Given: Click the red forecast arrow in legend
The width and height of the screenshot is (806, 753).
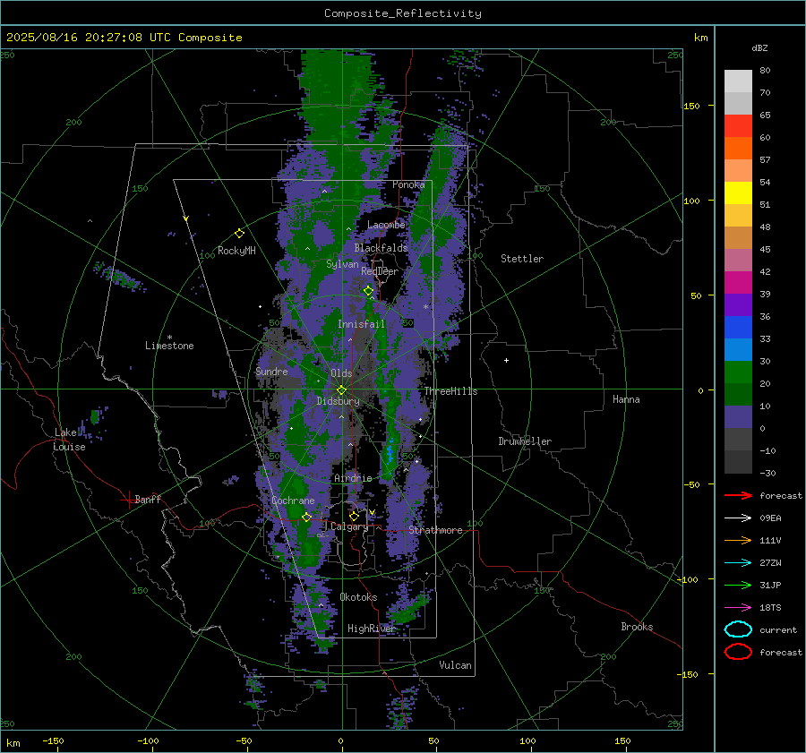Looking at the screenshot, I should tap(738, 495).
